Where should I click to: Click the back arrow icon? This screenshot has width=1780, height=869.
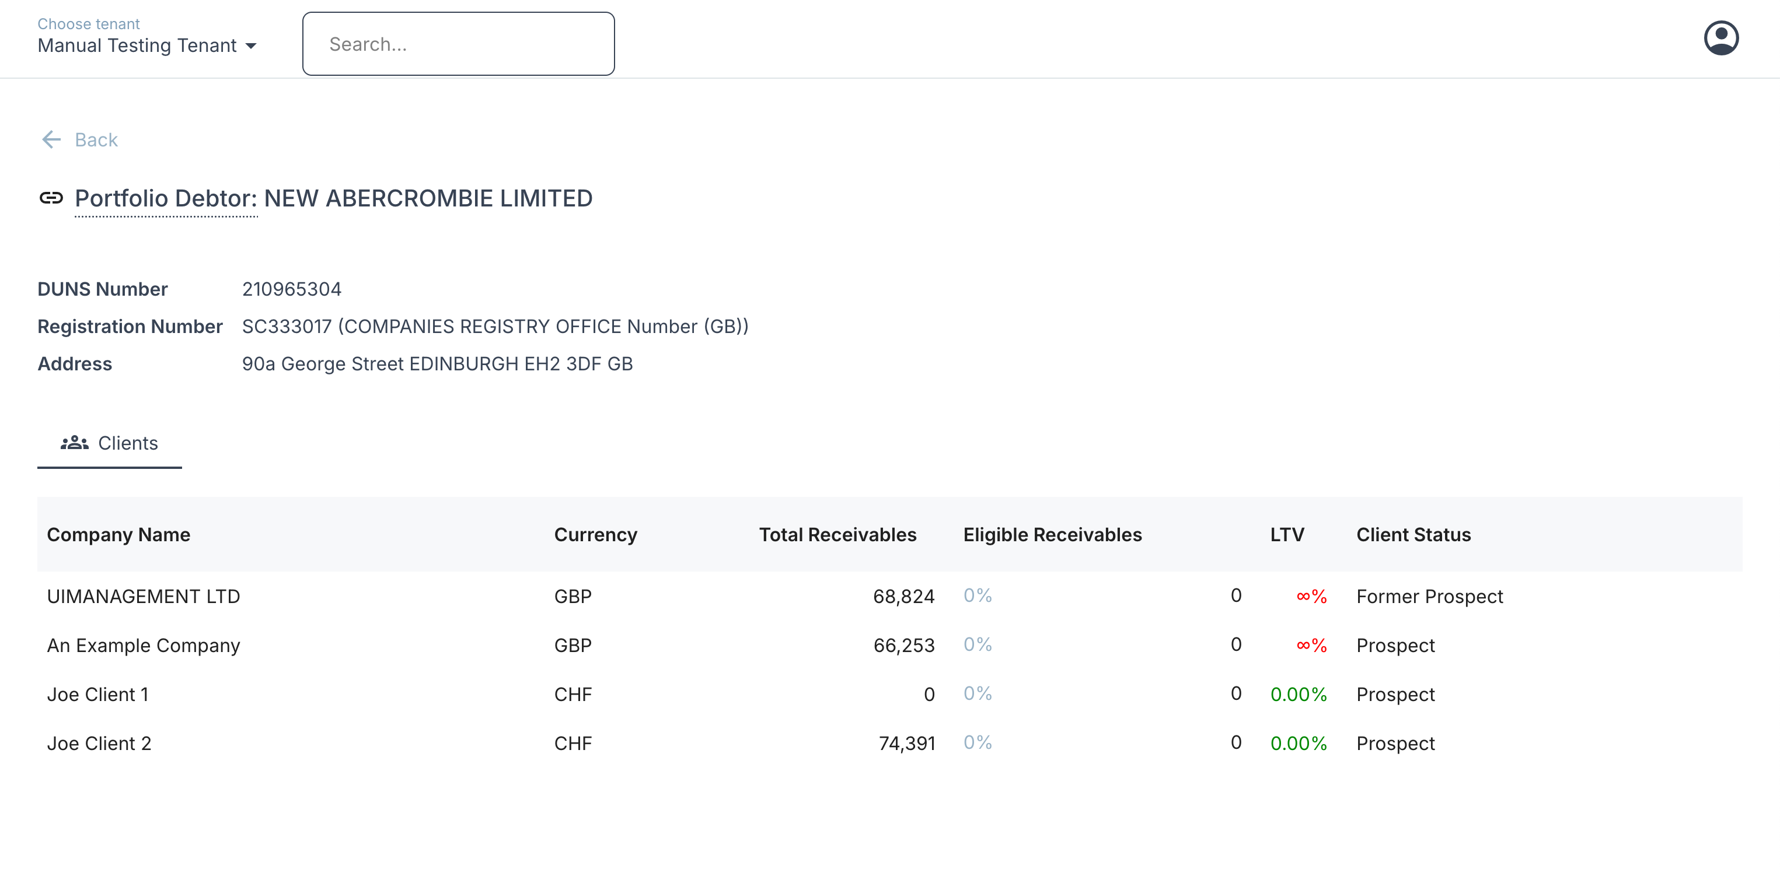coord(52,139)
